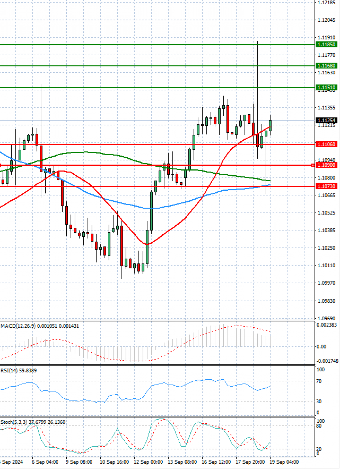Screen dimensions: 340x469
Task: Click the current price label 1.11254
Action: point(326,121)
